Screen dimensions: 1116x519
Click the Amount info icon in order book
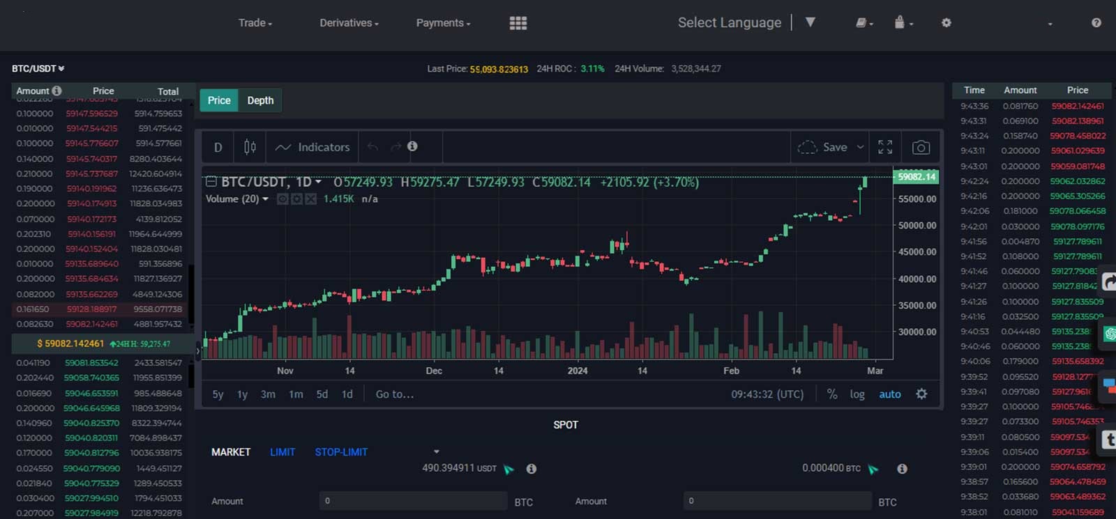(x=57, y=91)
